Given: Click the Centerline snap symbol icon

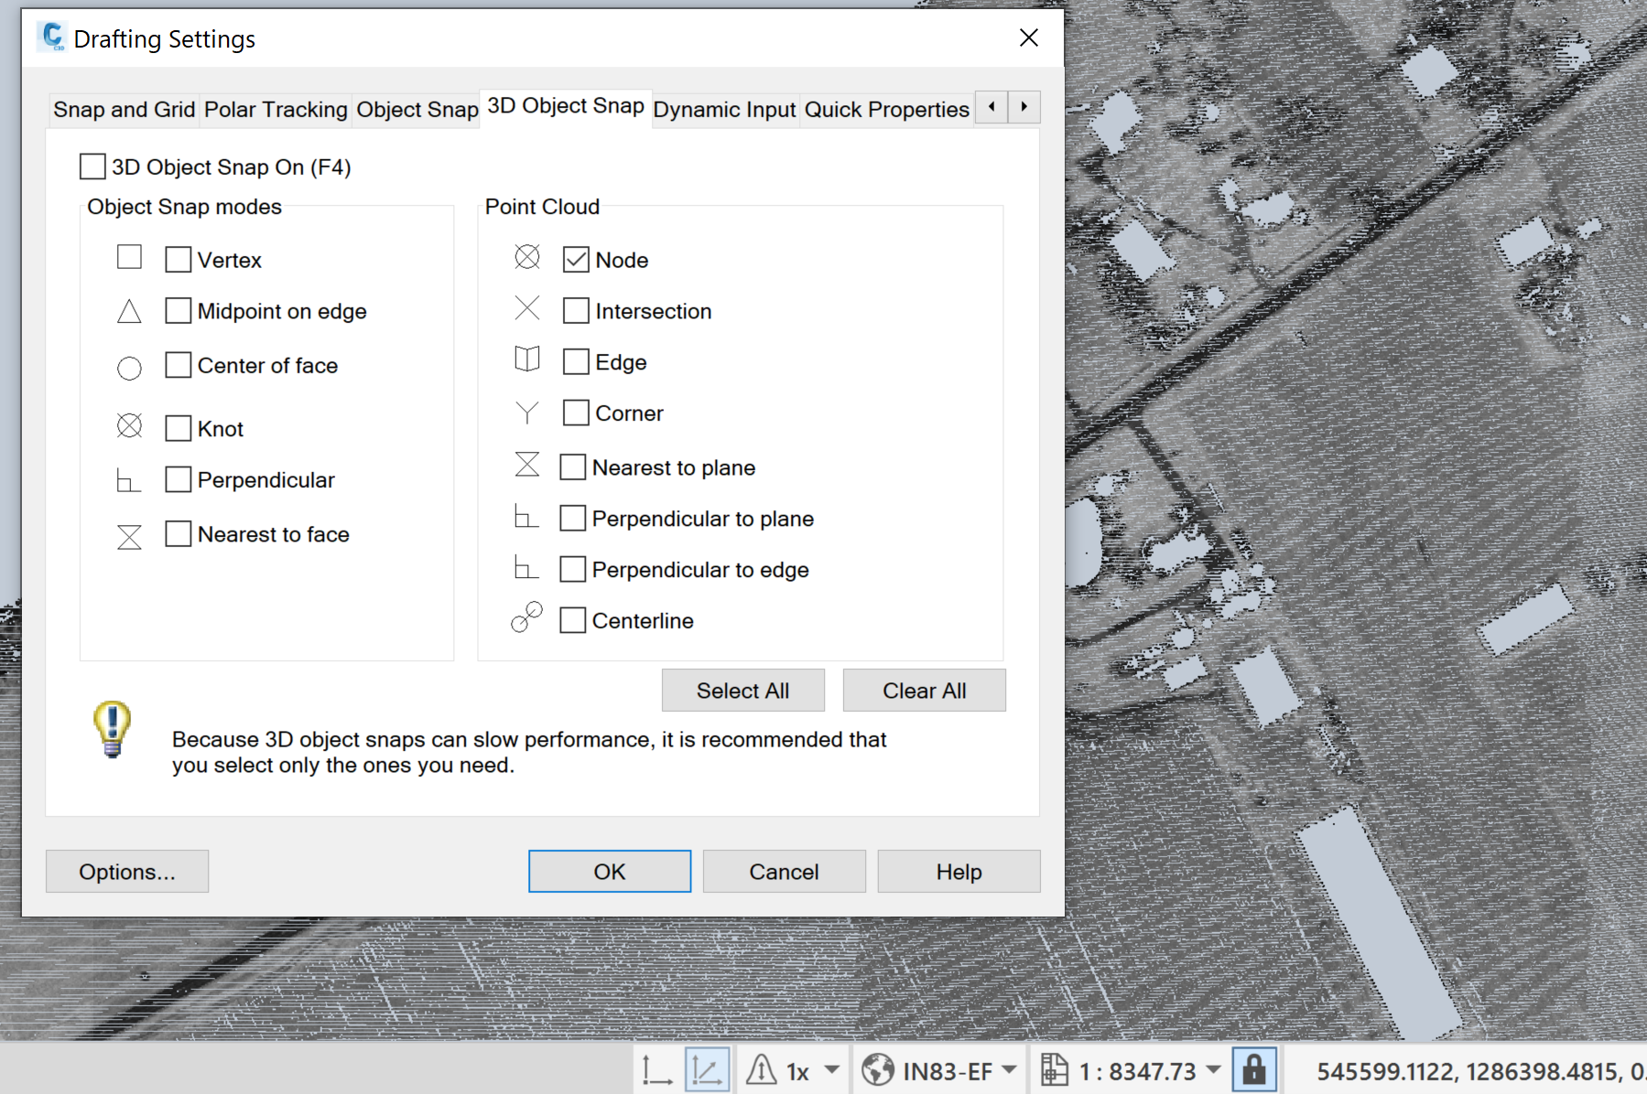Looking at the screenshot, I should pos(526,618).
